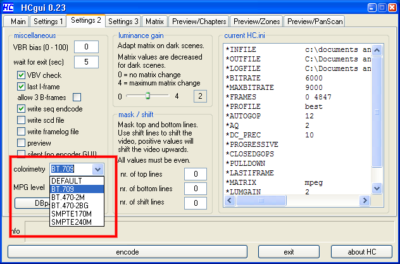Close the HCgui window

(x=392, y=8)
